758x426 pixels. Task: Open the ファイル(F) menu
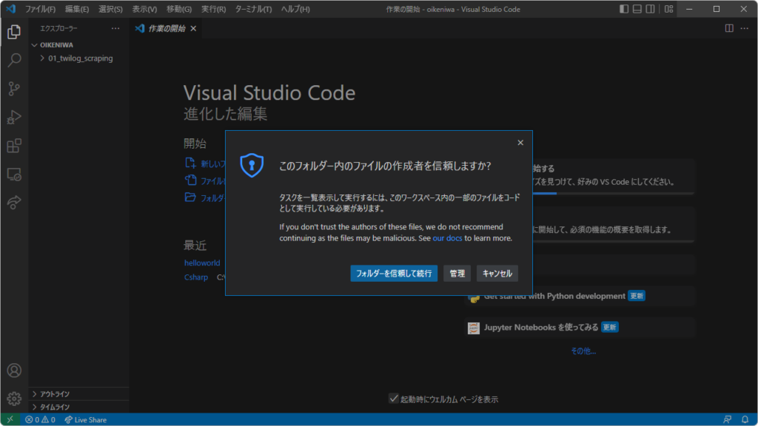[x=40, y=9]
